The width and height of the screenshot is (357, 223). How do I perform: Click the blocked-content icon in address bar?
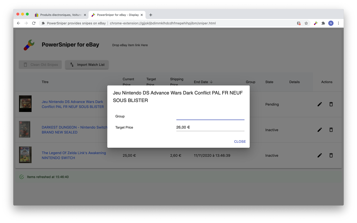pos(299,23)
